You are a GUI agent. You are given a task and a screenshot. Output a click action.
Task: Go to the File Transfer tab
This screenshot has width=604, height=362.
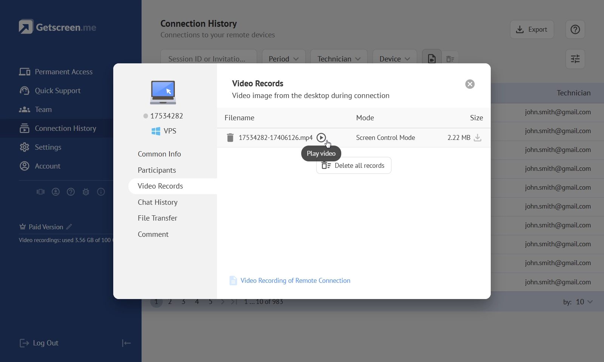(157, 218)
